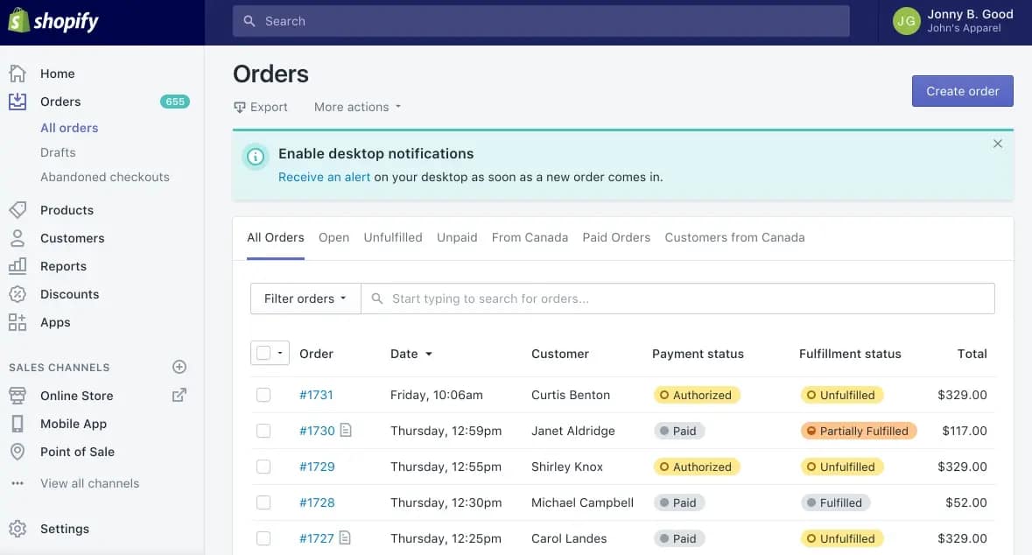Select the checkbox for Michael Campbell's order

[264, 502]
